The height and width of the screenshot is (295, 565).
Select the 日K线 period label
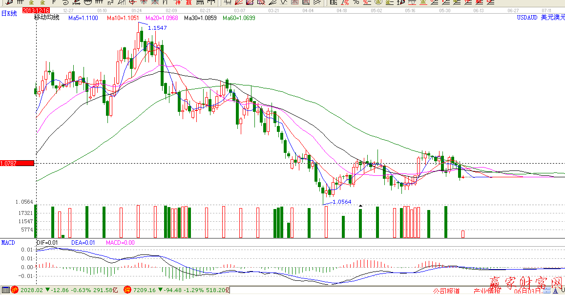pyautogui.click(x=9, y=14)
